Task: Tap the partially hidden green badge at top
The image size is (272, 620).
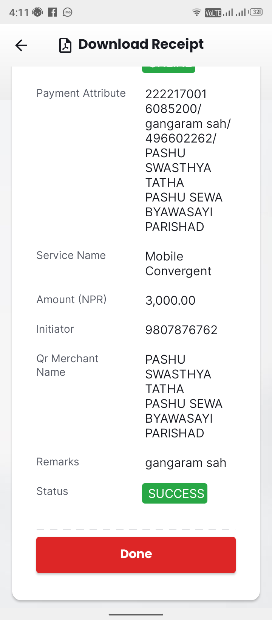Action: tap(168, 69)
